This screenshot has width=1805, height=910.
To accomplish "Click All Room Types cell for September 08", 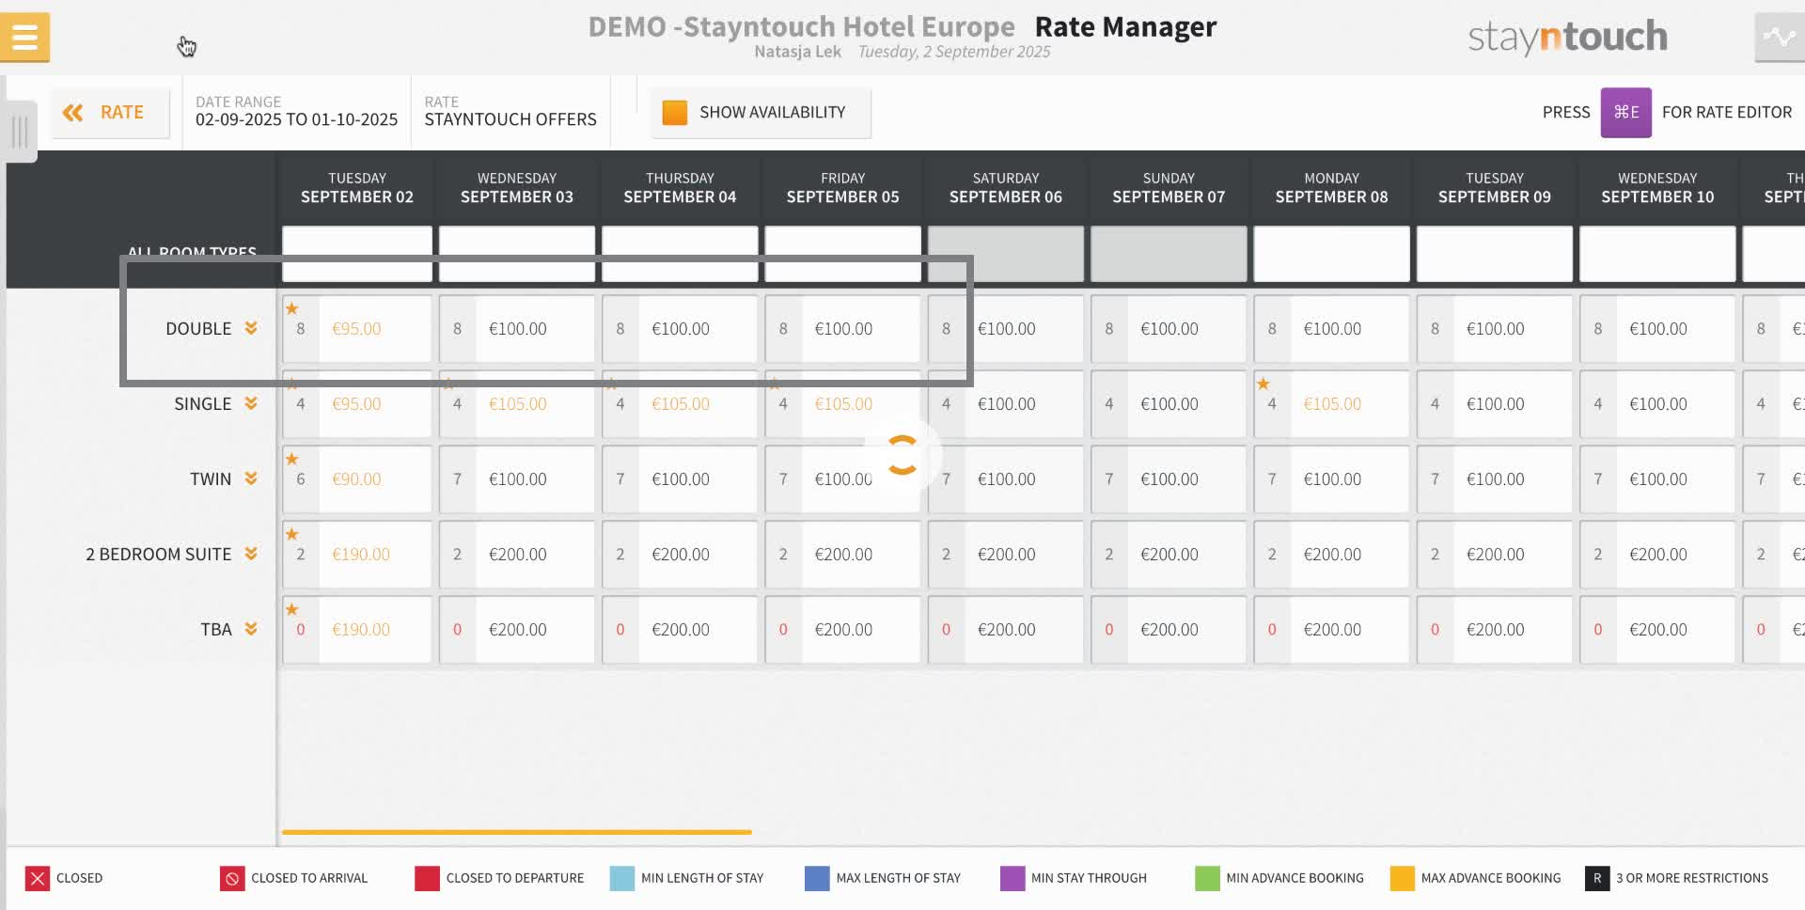I will tap(1331, 254).
